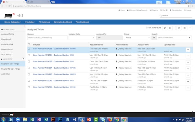Image resolution: width=195 pixels, height=122 pixels.
Task: Open the Work Dashboard menu item
Action: pyautogui.click(x=82, y=22)
